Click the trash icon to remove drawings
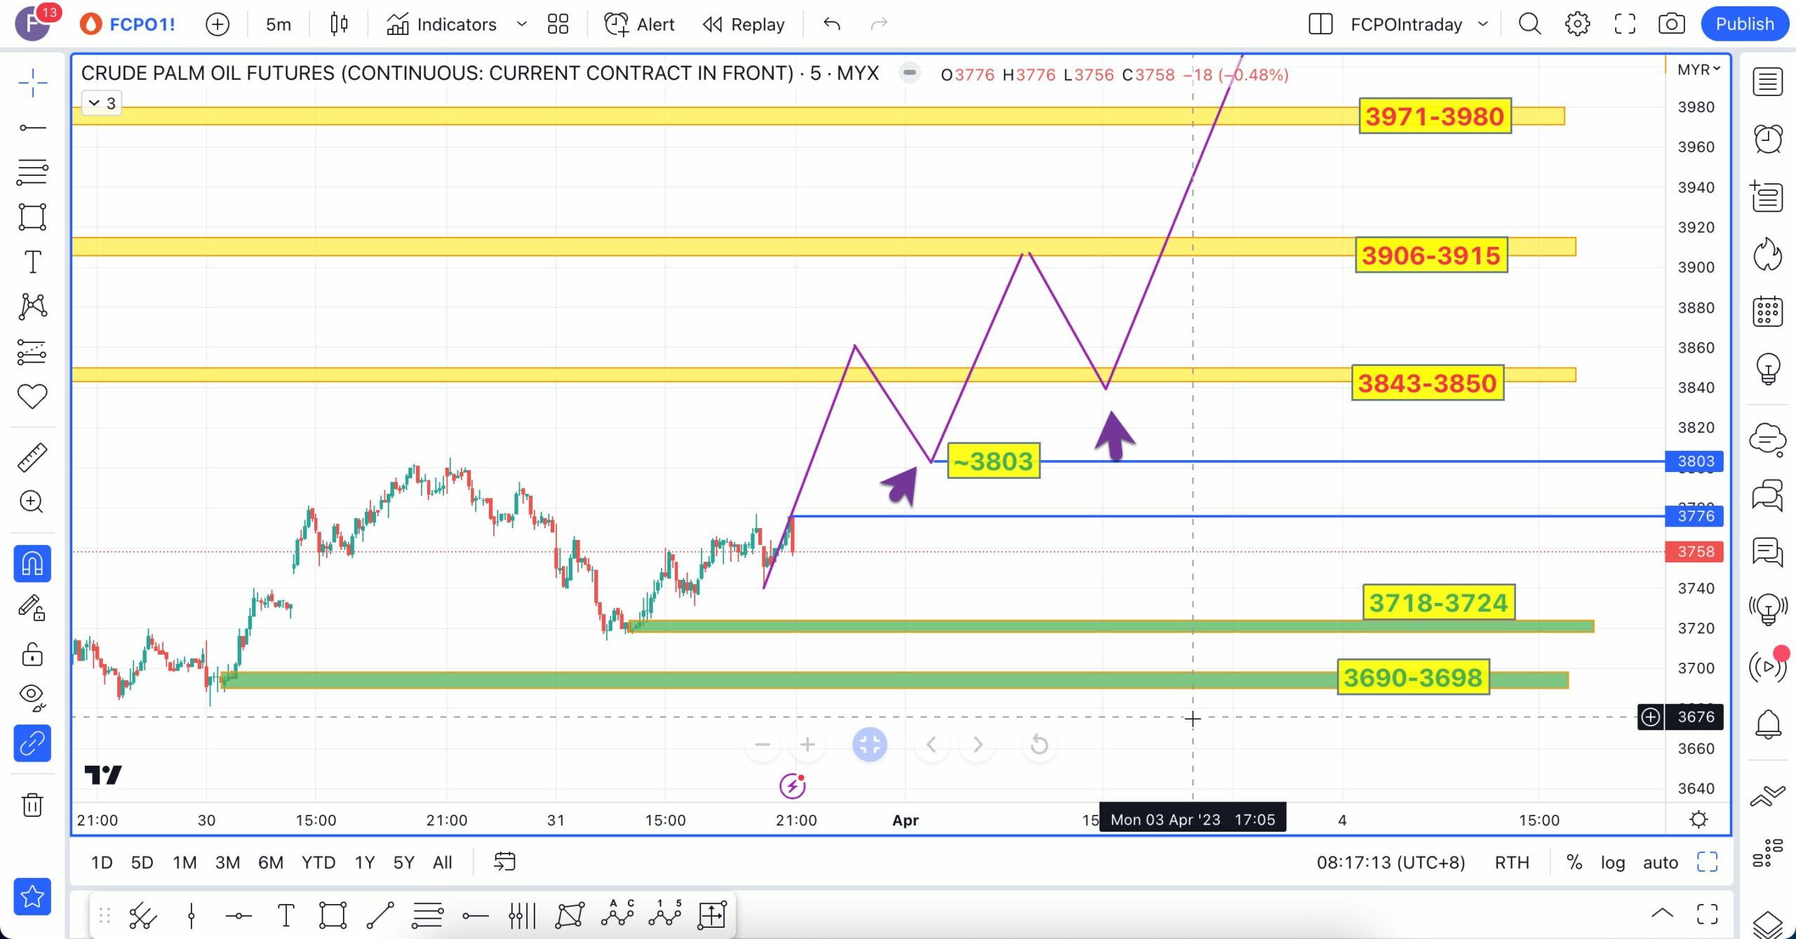1796x939 pixels. pos(32,804)
